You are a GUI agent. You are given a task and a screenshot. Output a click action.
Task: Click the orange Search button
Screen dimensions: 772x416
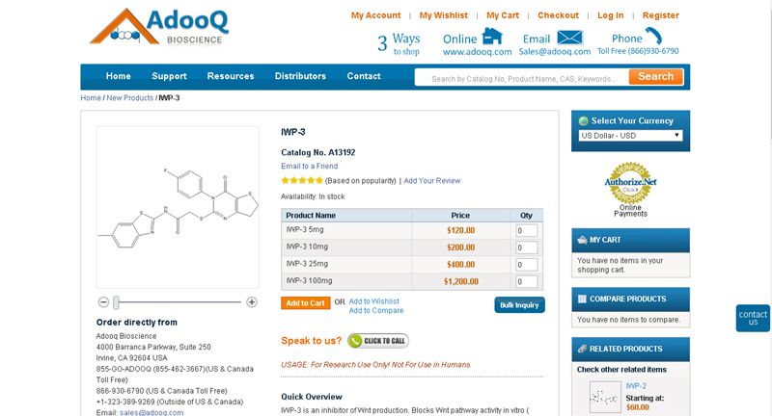tap(656, 77)
